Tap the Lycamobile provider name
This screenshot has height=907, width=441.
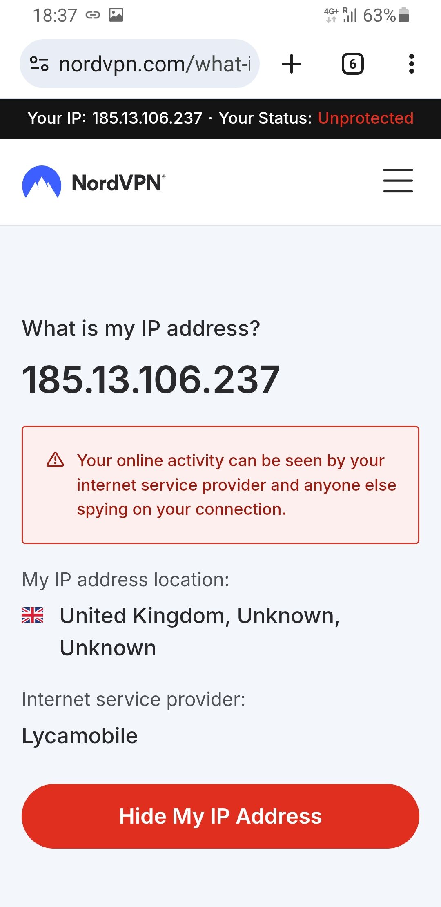point(80,736)
